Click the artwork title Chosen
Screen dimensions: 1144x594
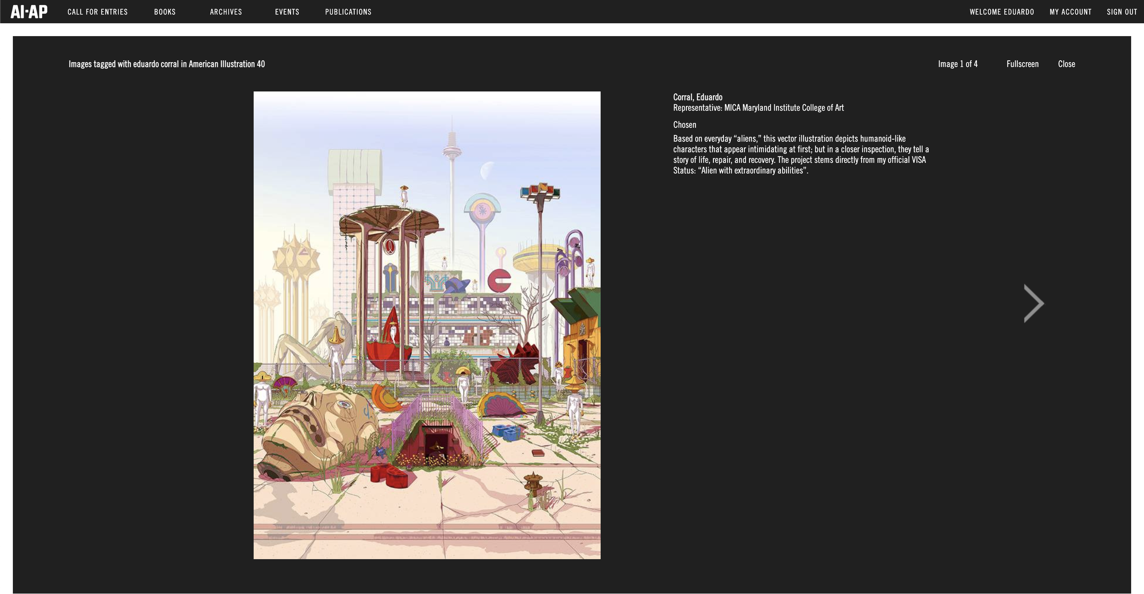tap(684, 125)
